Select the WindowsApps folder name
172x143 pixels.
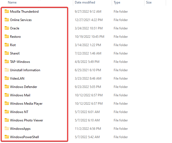tap(20, 129)
